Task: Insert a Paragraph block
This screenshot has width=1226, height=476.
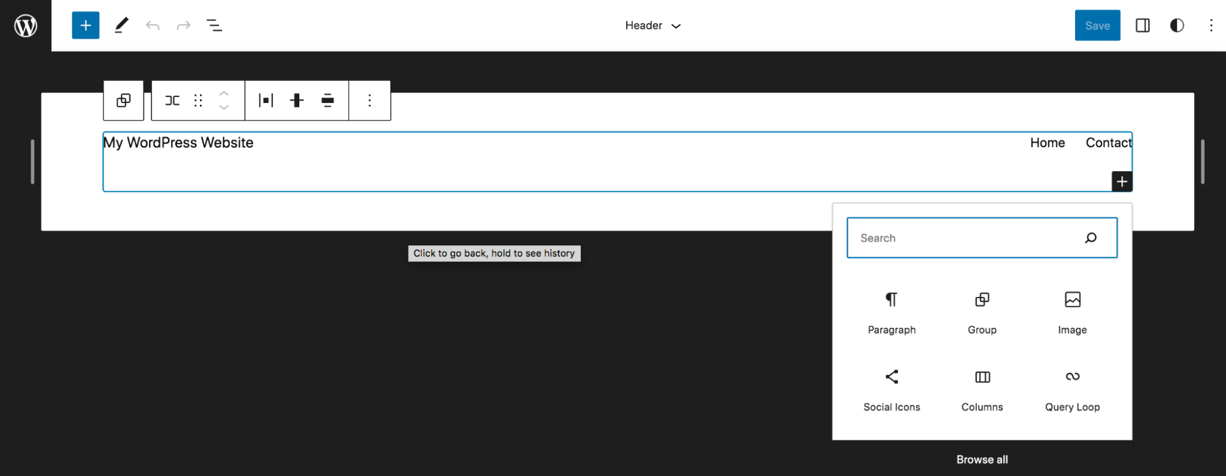Action: coord(892,313)
